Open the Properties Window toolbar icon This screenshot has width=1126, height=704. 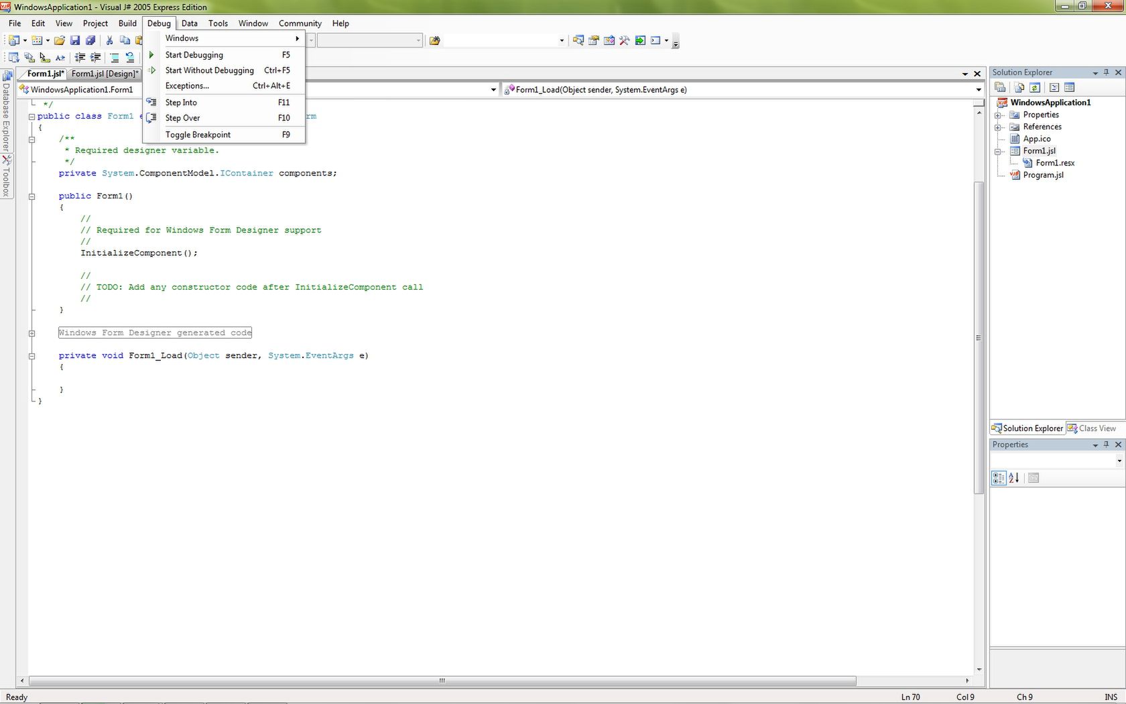point(594,40)
